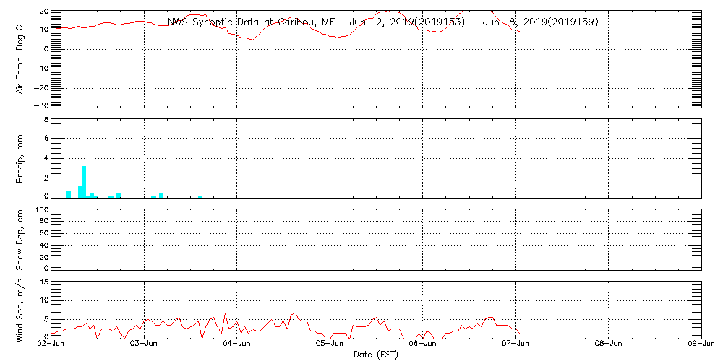Click the chart title "NWS Synoptic Data at Caribou, ME"

252,22
